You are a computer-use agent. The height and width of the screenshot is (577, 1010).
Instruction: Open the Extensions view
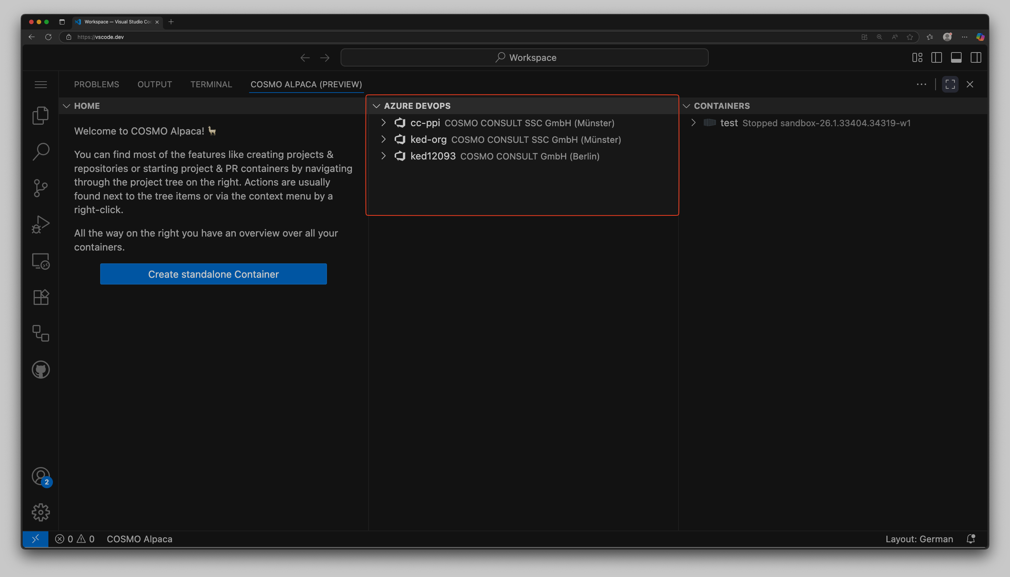(40, 297)
